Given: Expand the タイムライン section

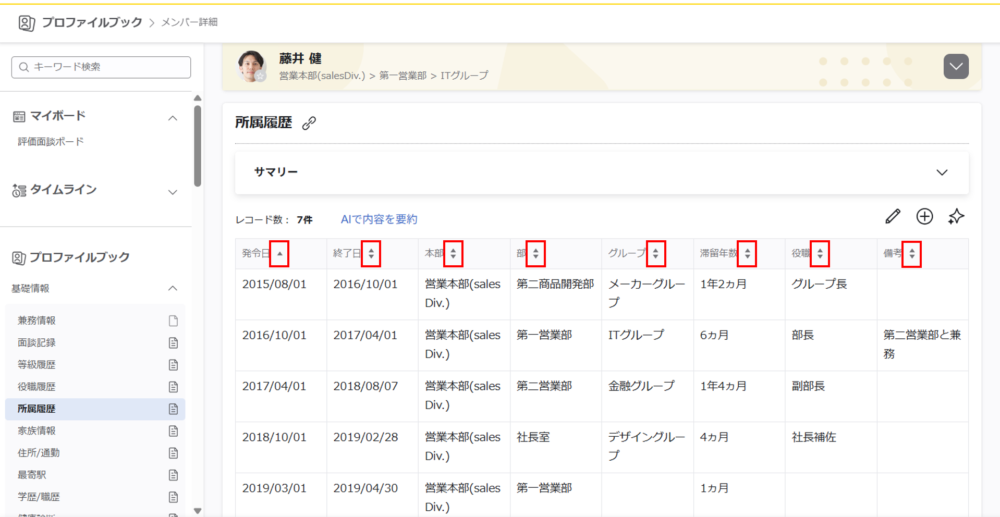Looking at the screenshot, I should 173,192.
